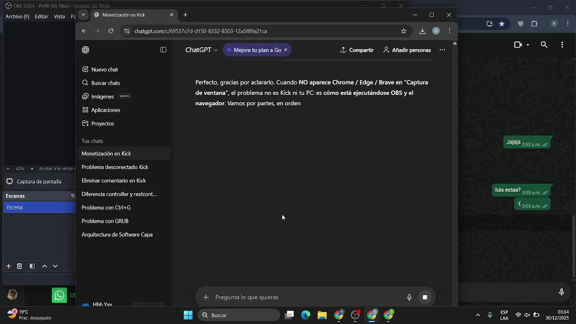Open the chat options three-dot menu
Image resolution: width=576 pixels, height=324 pixels.
point(442,50)
